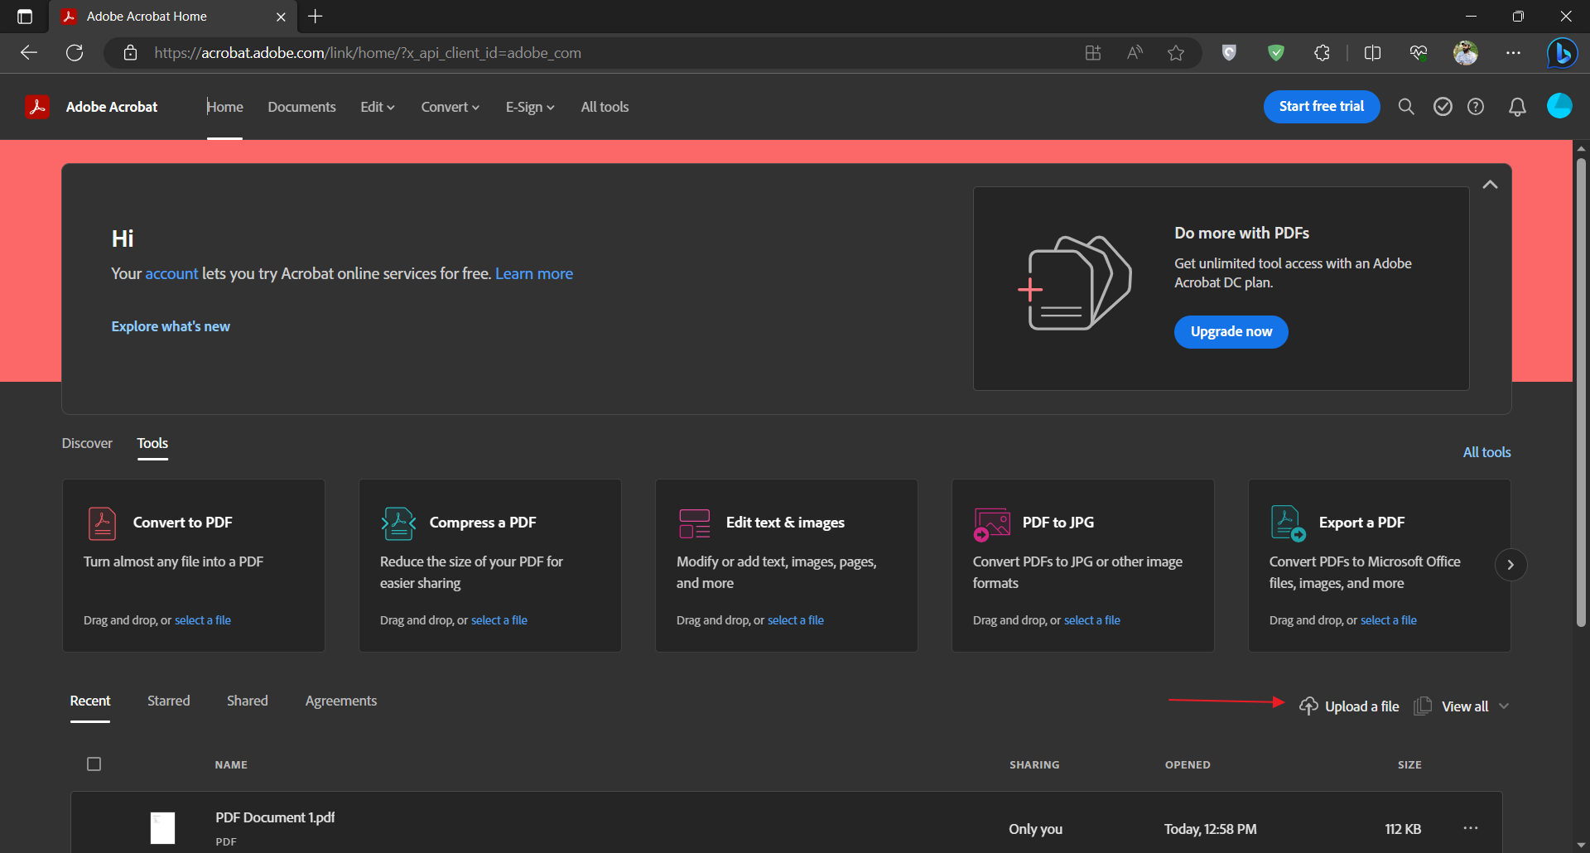
Task: Click Upload a file
Action: tap(1350, 706)
